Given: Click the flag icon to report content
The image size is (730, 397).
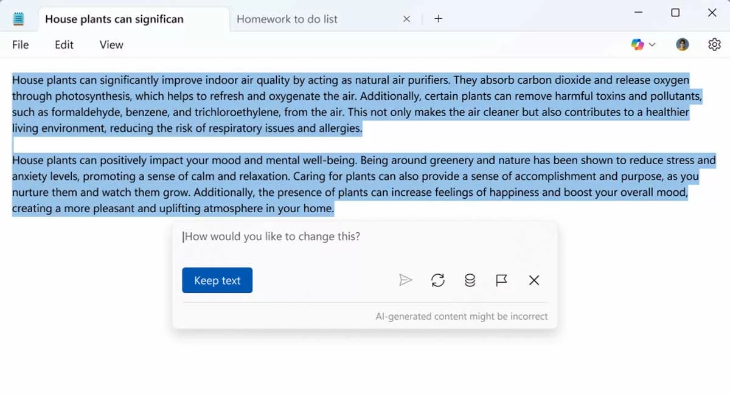Looking at the screenshot, I should (x=501, y=280).
